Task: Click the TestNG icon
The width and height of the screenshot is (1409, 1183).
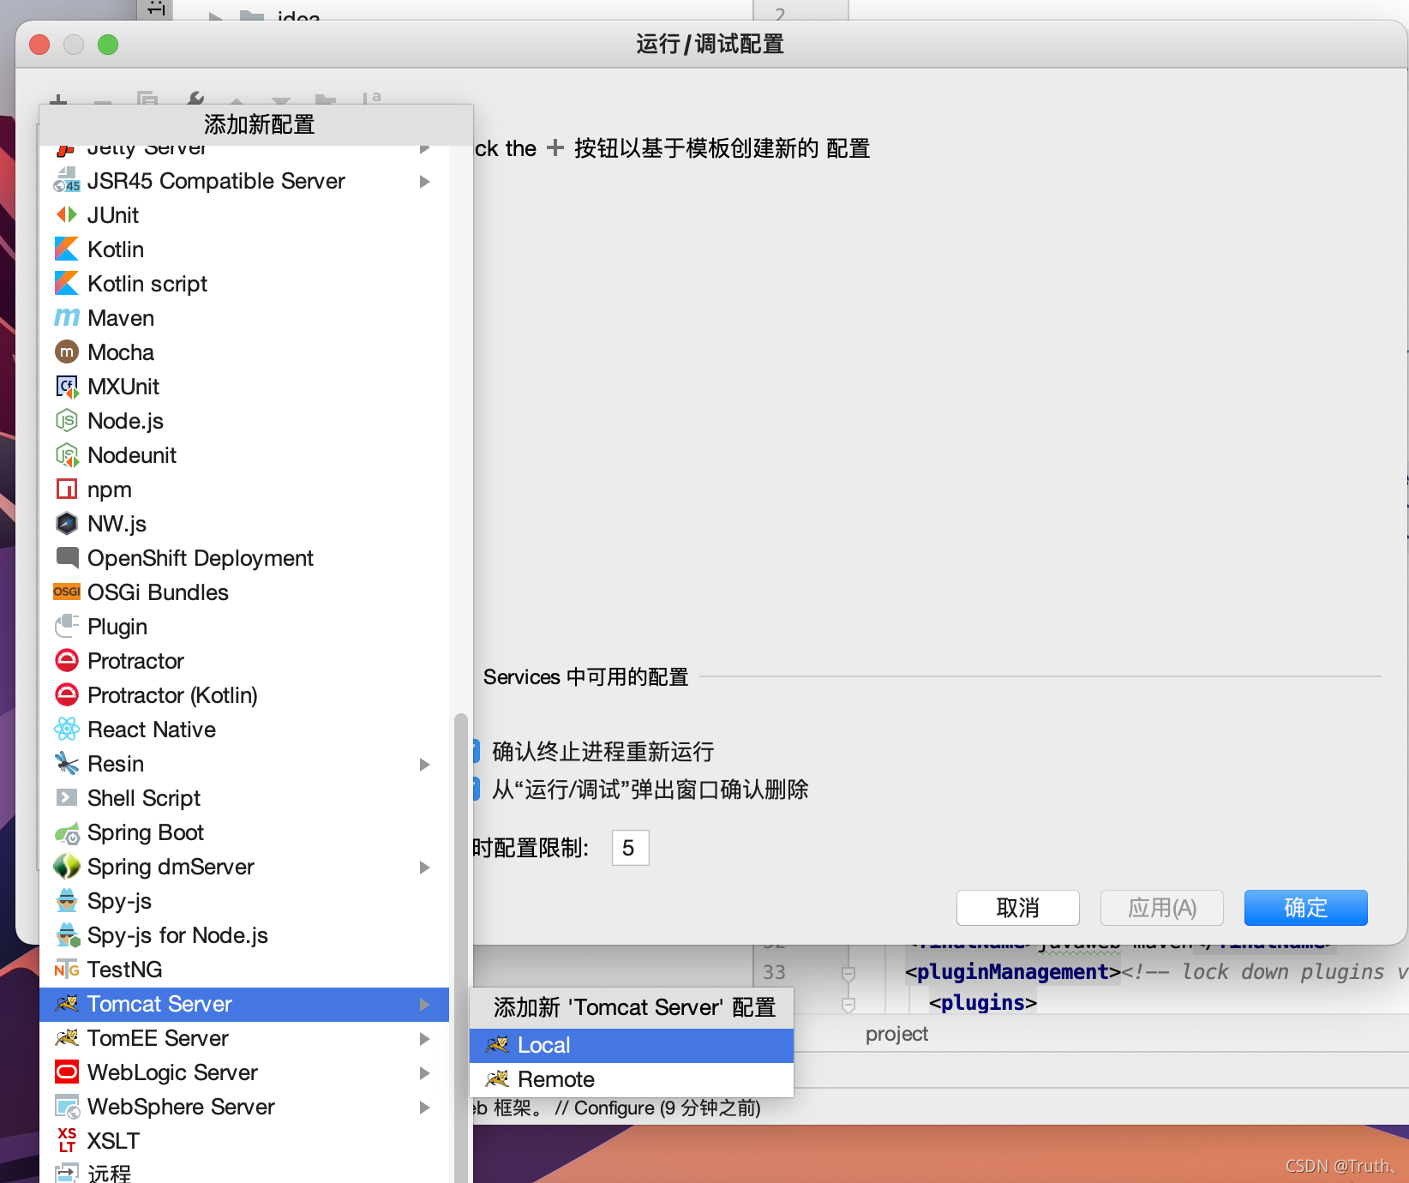Action: (x=67, y=969)
